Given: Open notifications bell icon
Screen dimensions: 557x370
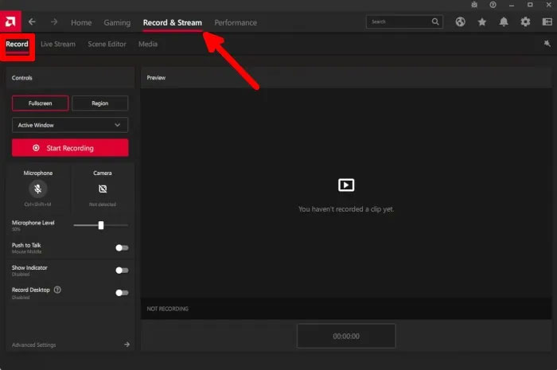Looking at the screenshot, I should point(504,22).
